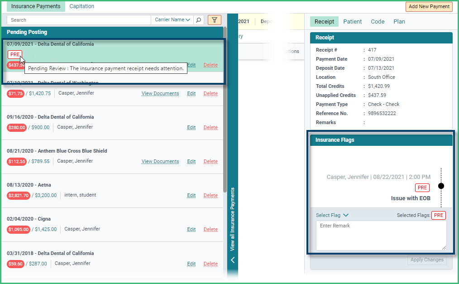Open the Plan tab
Viewport: 459px width, 284px height.
point(399,22)
